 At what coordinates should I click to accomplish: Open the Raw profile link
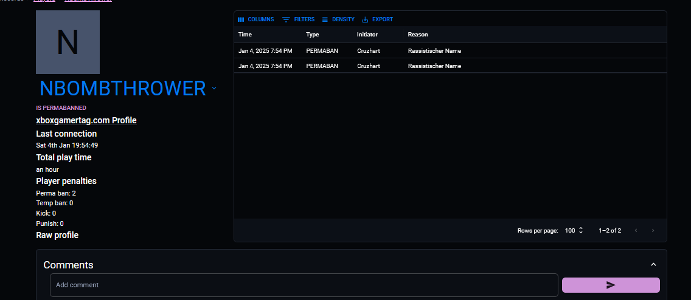tap(57, 235)
